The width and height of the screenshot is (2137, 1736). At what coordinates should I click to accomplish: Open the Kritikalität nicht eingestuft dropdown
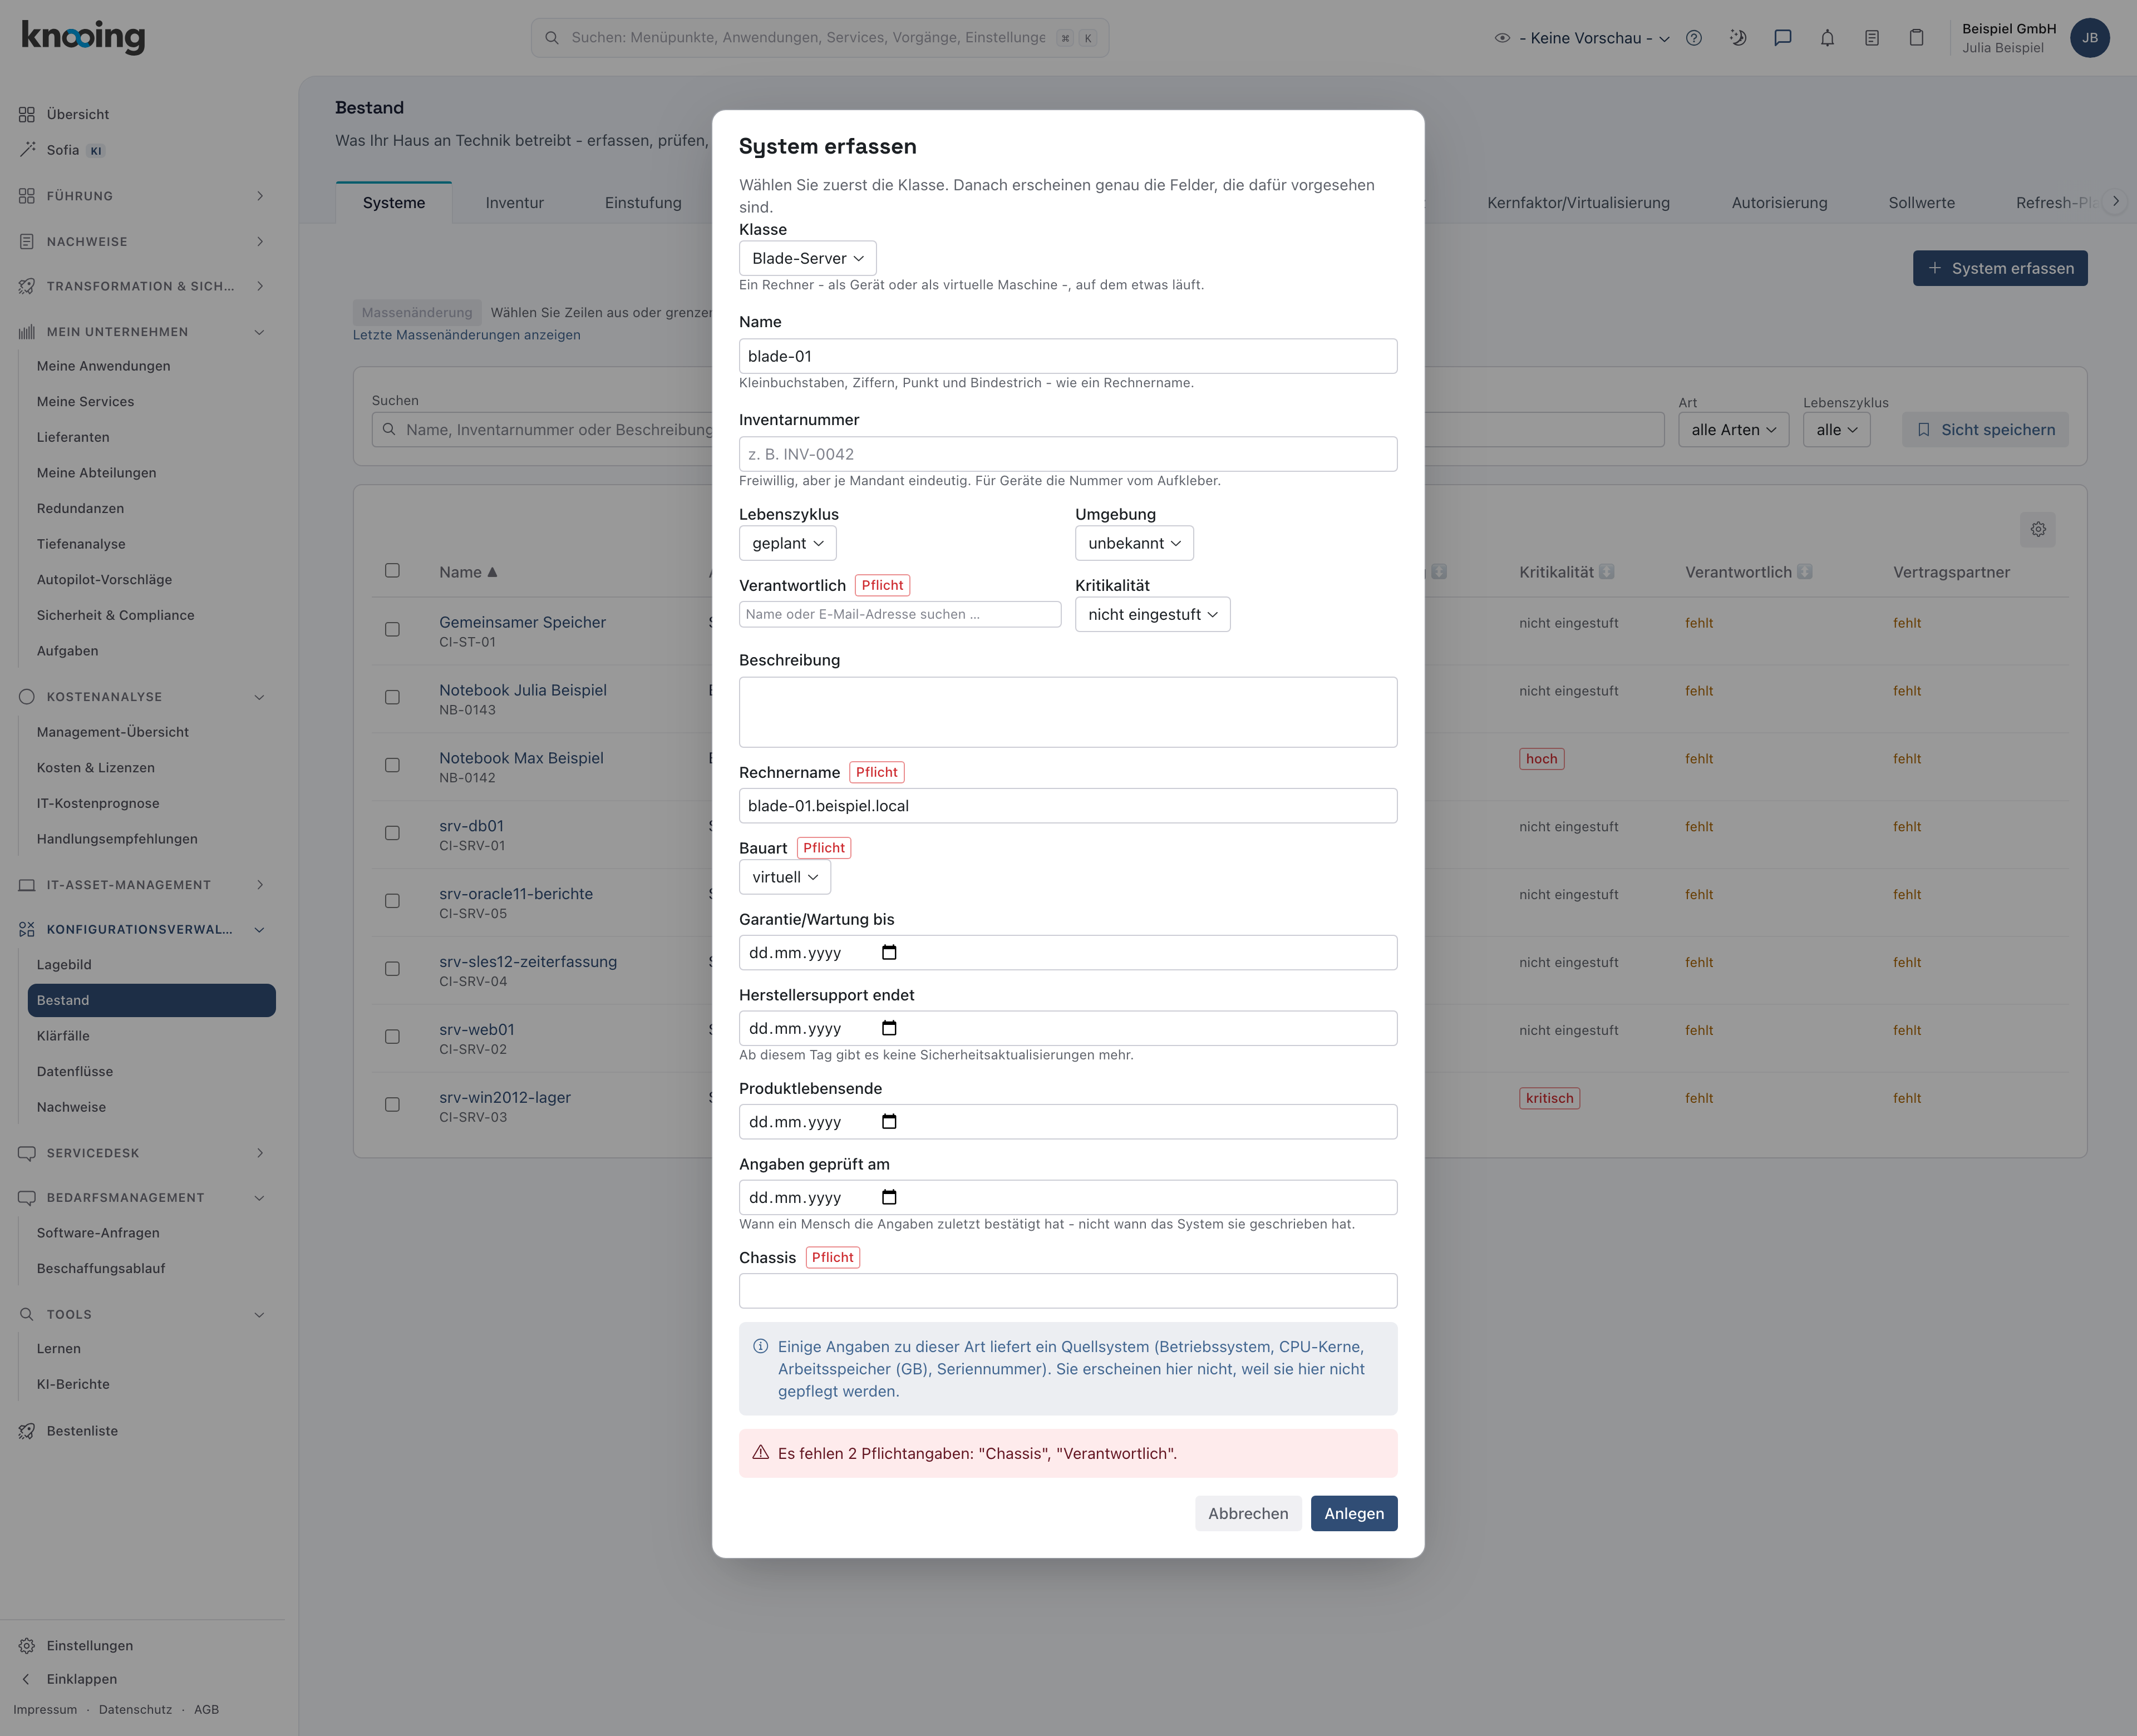tap(1152, 614)
